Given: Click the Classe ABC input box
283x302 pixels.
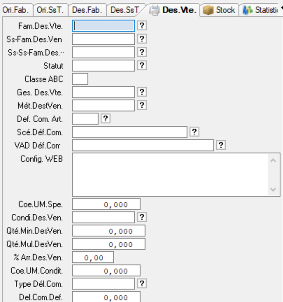Looking at the screenshot, I should pos(80,79).
